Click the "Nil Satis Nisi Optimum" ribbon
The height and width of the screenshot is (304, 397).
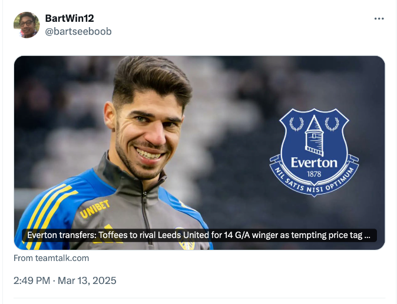(314, 184)
